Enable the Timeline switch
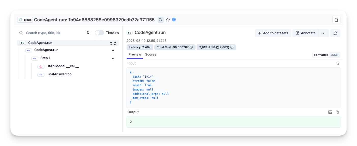Image resolution: width=357 pixels, height=146 pixels. [99, 33]
